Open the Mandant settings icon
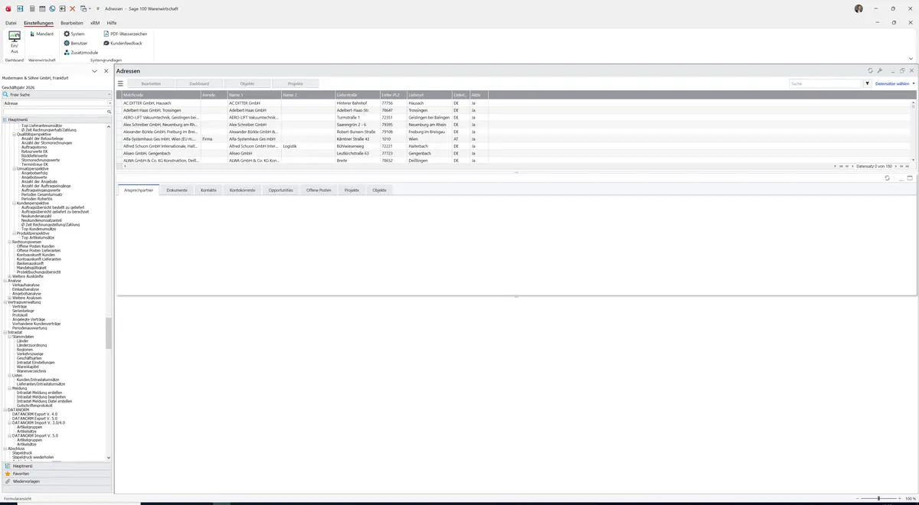 click(x=32, y=34)
